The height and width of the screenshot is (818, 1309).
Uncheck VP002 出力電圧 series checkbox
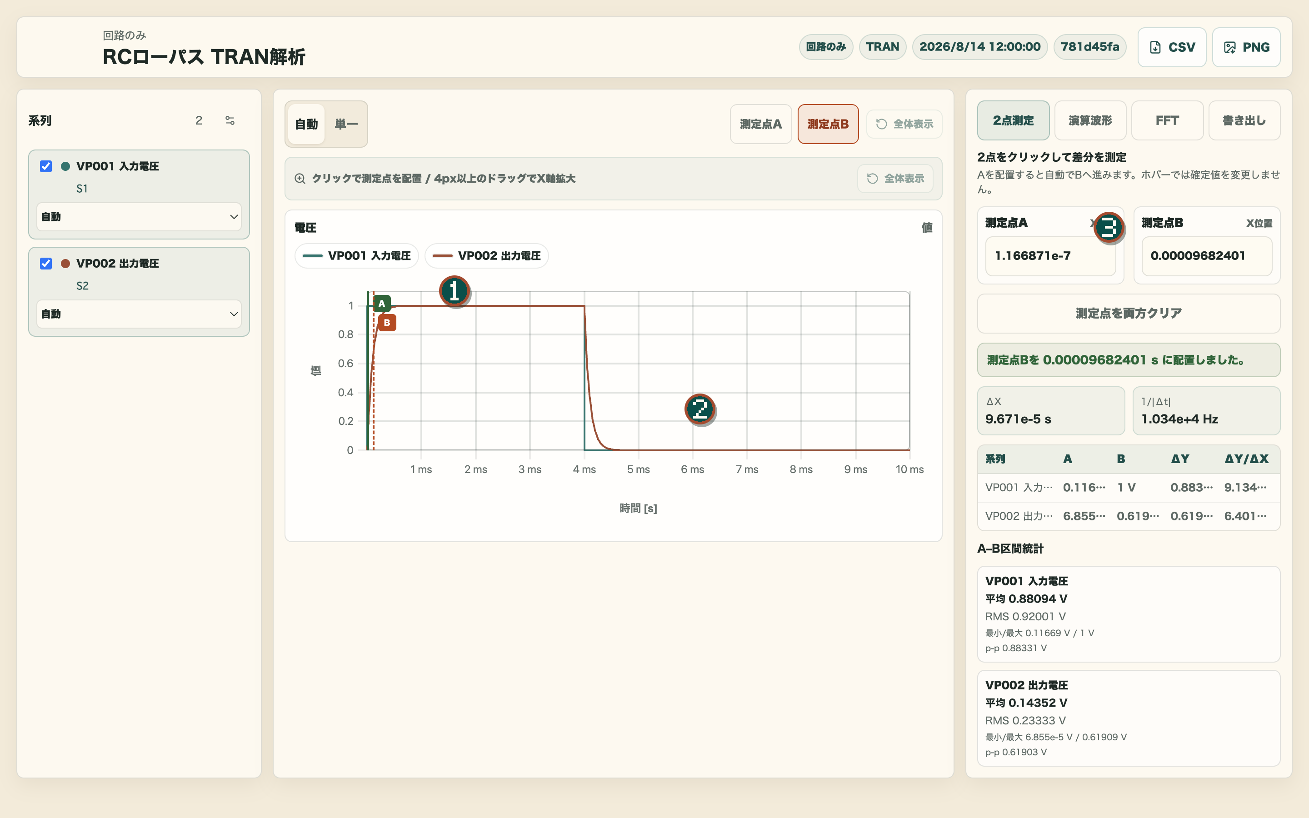[x=46, y=264]
